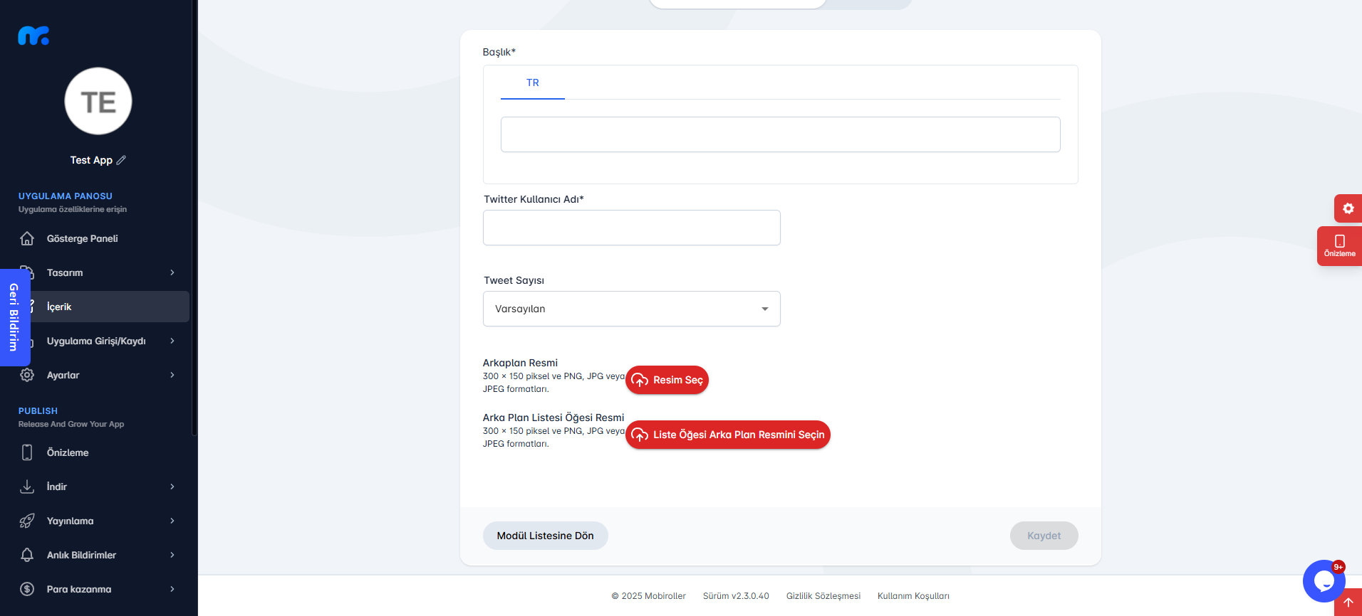Open the İçerik sidebar menu item
Viewport: 1362px width, 616px height.
98,307
